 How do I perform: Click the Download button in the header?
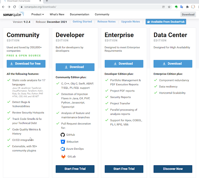point(188,15)
